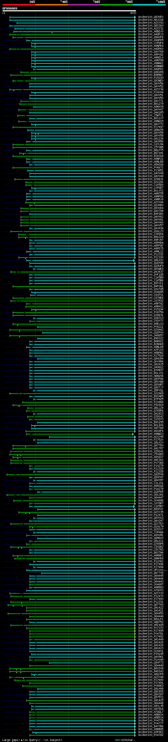Select the UniRef100_Q40769 label
168x742 pixels.
click(150, 52)
